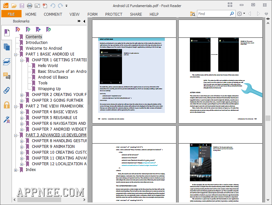Select the Contents bookmark
The width and height of the screenshot is (272, 205).
[34, 37]
